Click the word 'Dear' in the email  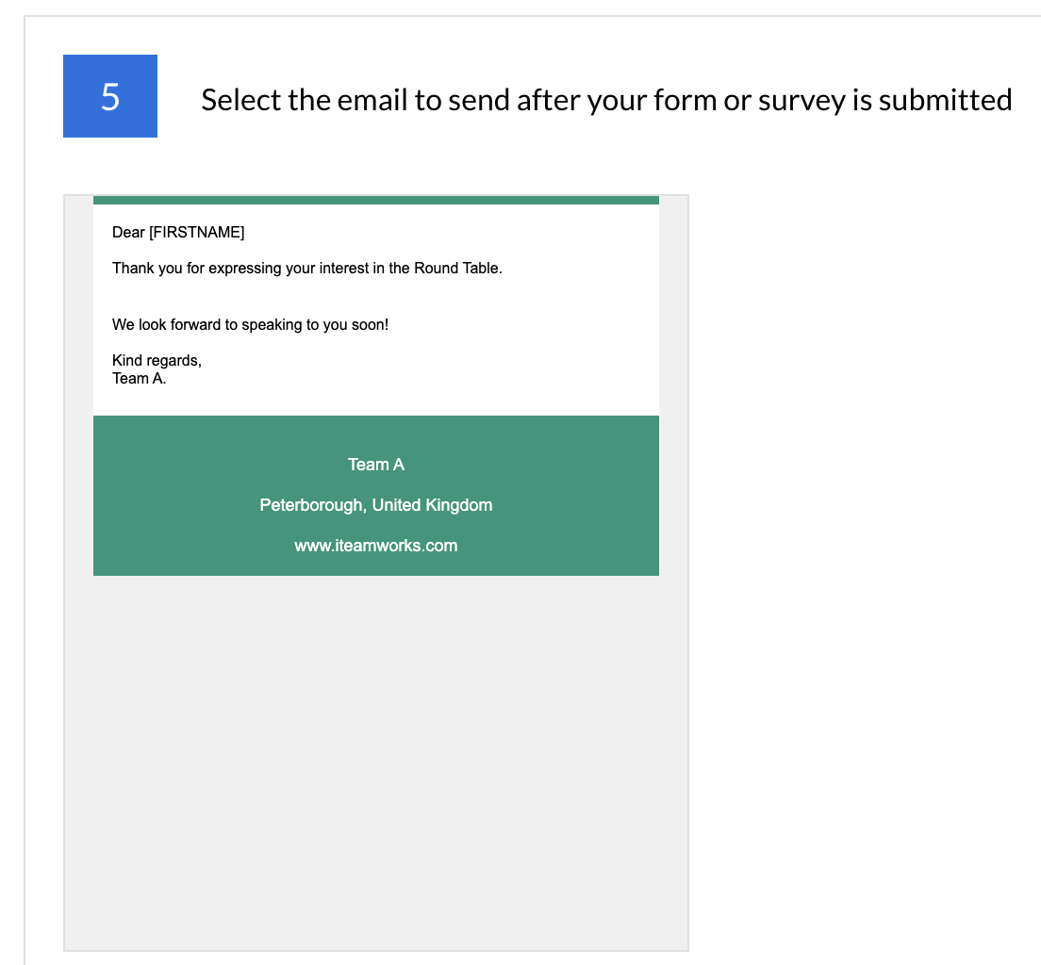click(128, 232)
